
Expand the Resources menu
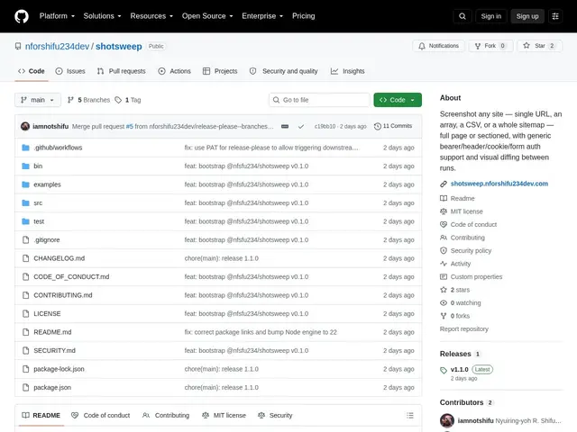click(151, 16)
